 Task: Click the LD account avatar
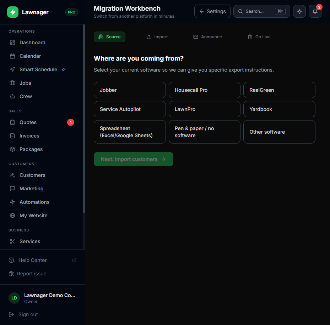pyautogui.click(x=14, y=298)
